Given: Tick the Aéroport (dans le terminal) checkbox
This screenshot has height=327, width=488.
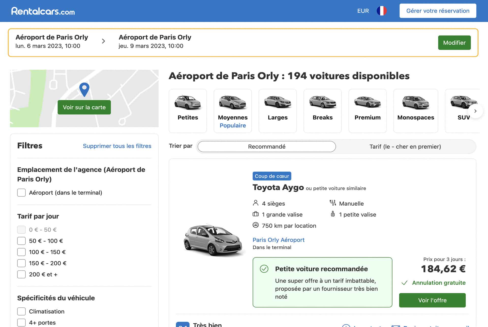Looking at the screenshot, I should 21,193.
